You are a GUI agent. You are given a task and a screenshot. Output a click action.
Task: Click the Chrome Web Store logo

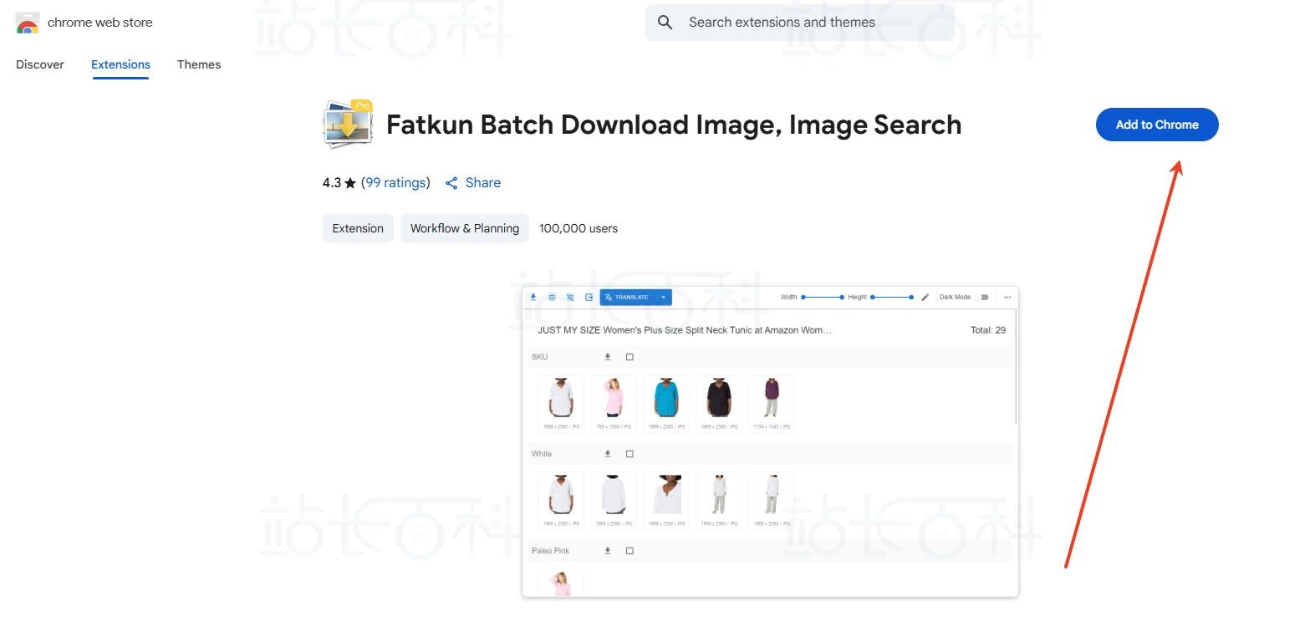28,23
